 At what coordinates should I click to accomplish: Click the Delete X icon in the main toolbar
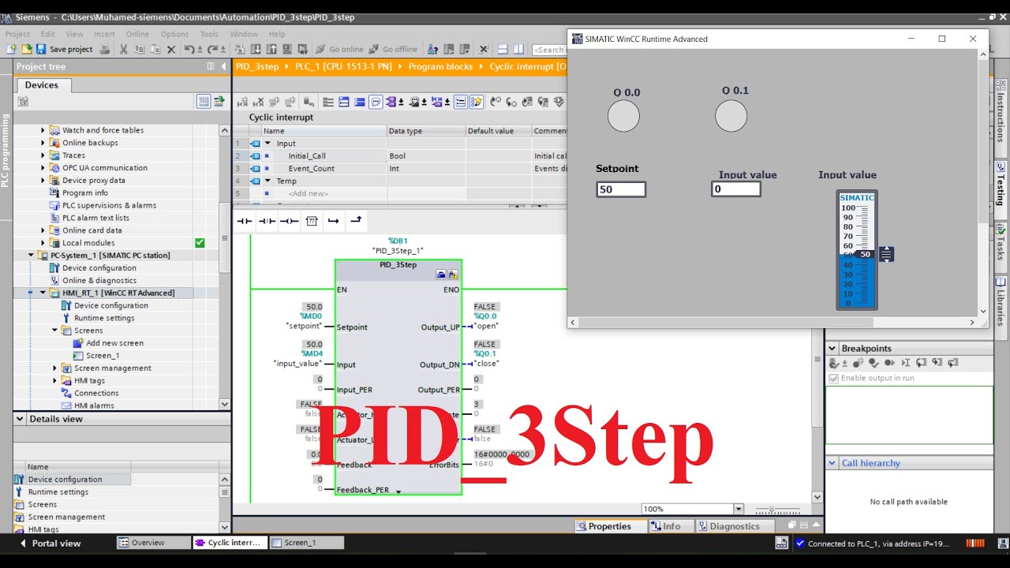click(171, 49)
